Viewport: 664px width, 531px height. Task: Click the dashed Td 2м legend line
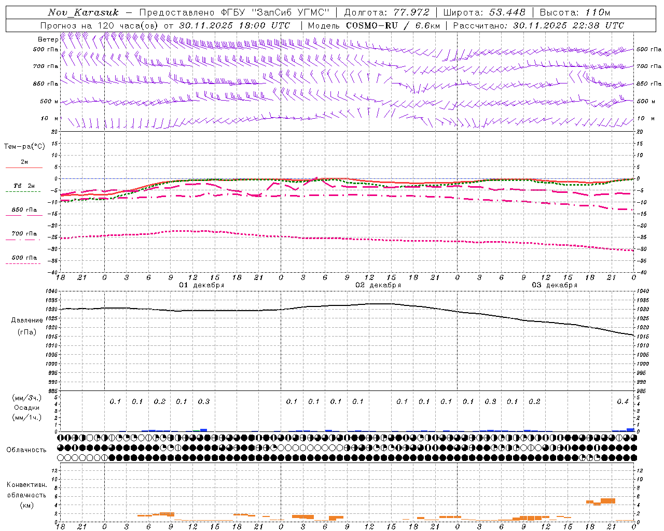pos(23,192)
